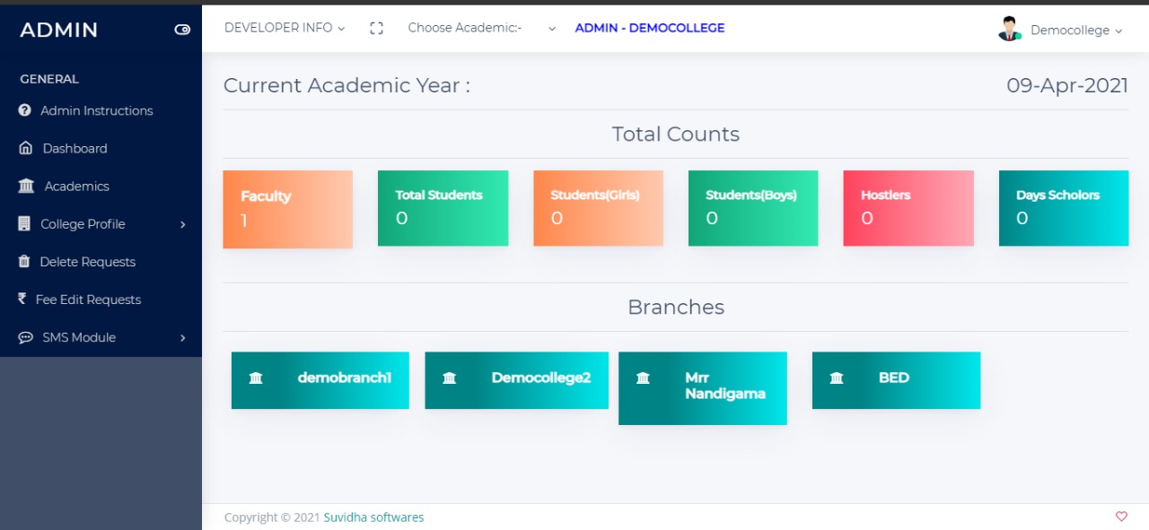
Task: Open the Democollege user account menu
Action: point(1076,30)
